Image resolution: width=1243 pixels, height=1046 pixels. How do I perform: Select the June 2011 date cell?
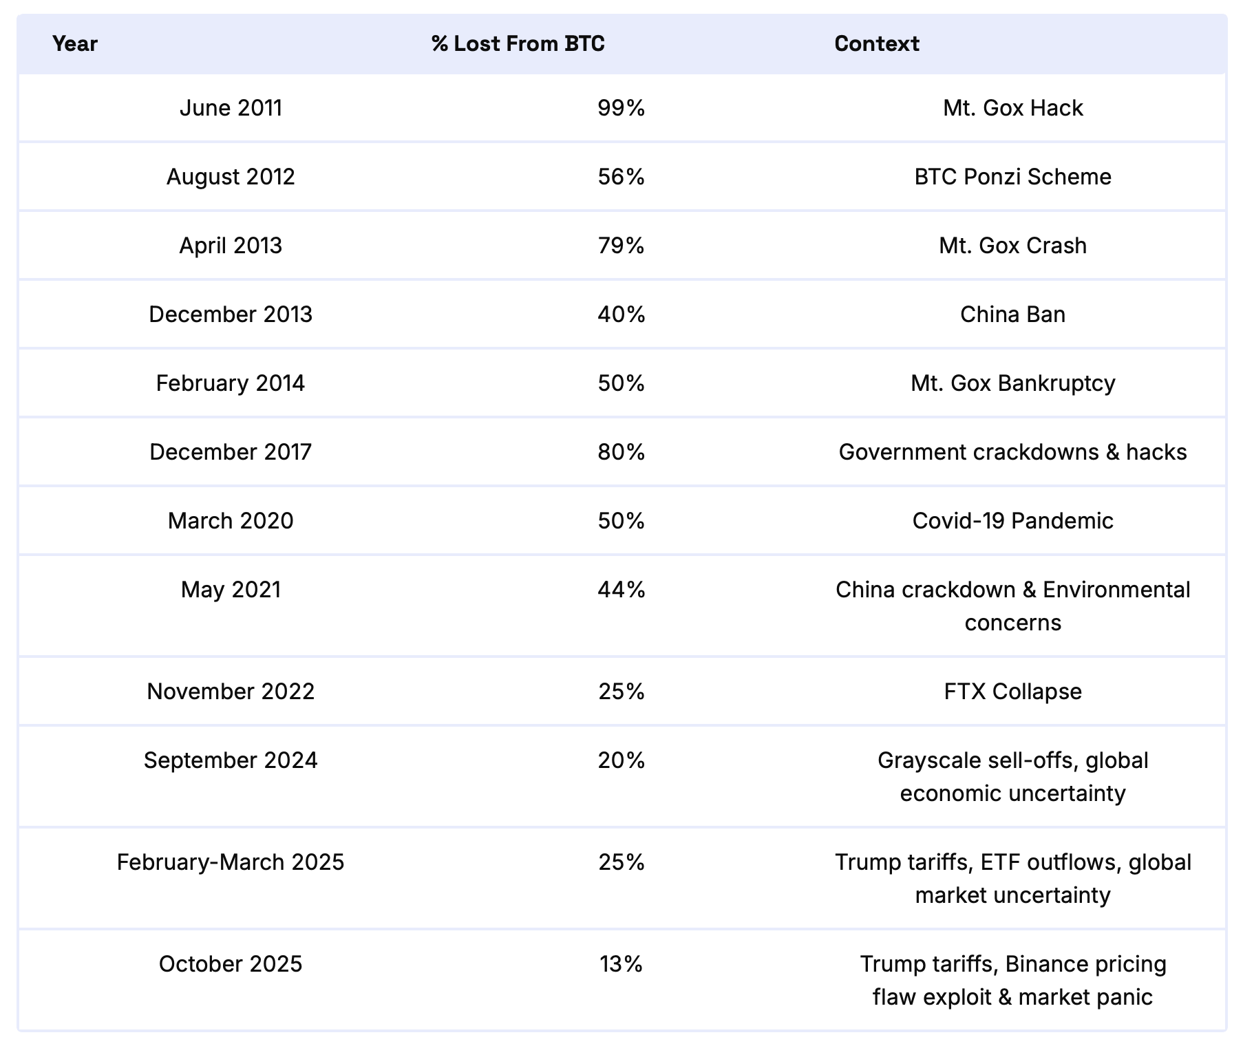coord(231,108)
